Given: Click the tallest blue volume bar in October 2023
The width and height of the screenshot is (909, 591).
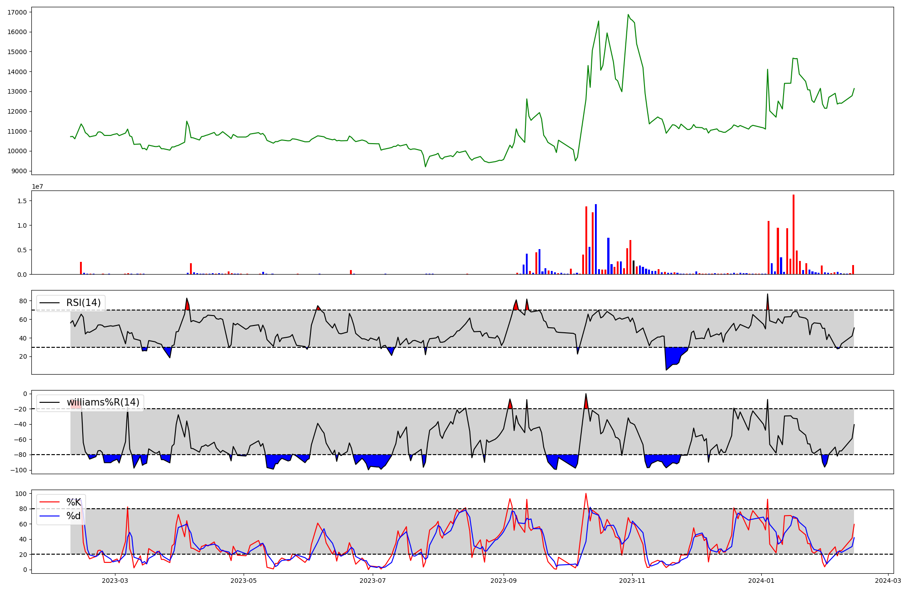Looking at the screenshot, I should [596, 239].
